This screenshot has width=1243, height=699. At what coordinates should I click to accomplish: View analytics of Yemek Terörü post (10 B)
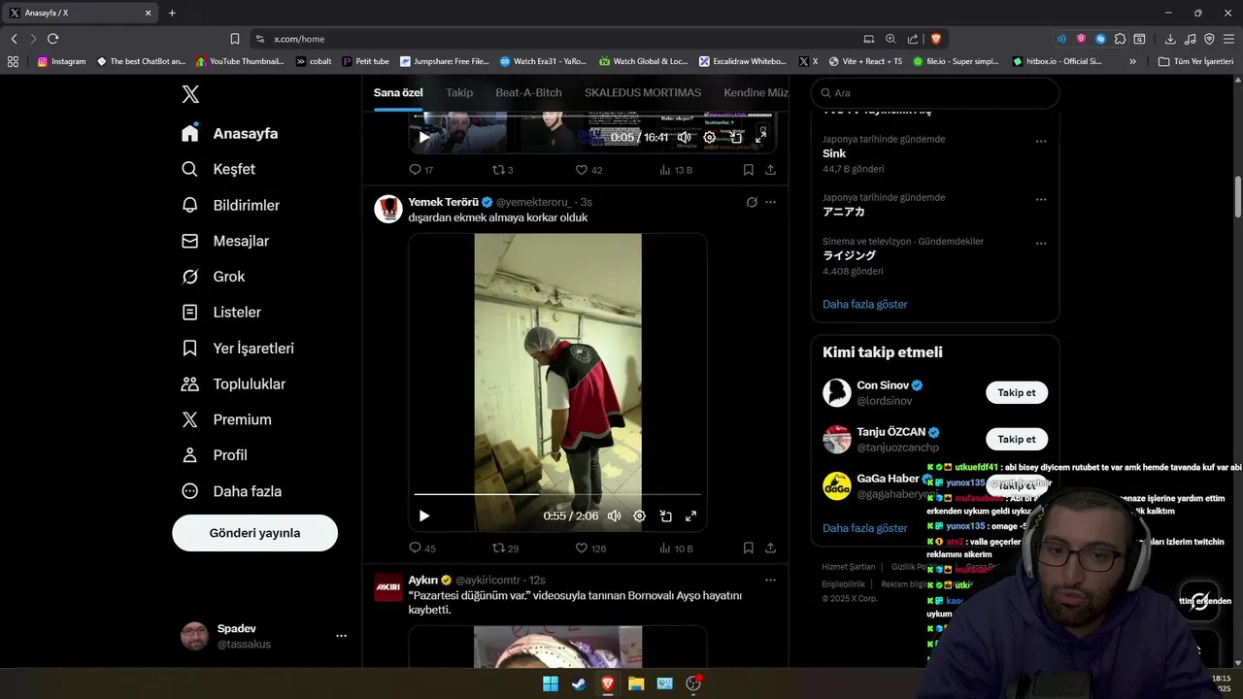click(x=676, y=549)
